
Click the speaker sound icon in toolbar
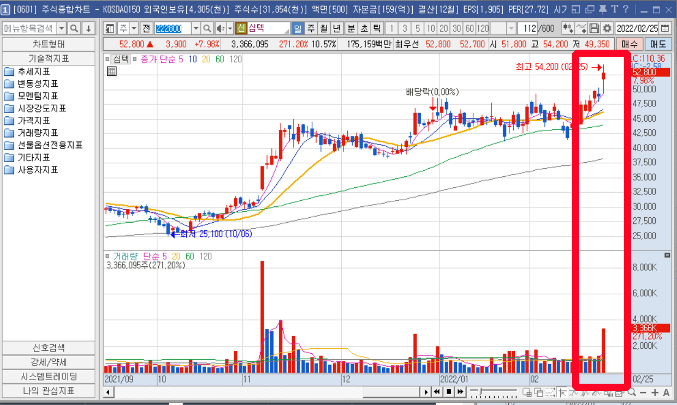pyautogui.click(x=220, y=28)
